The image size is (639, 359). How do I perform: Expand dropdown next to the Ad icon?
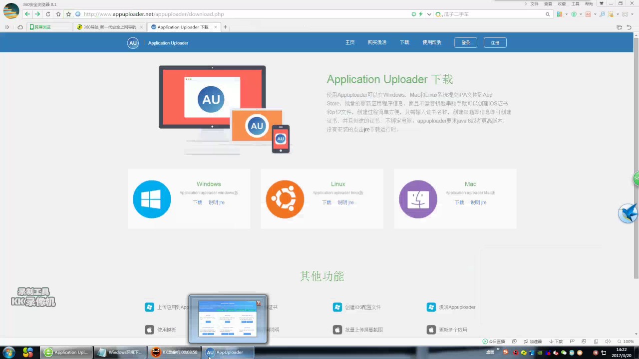click(595, 14)
